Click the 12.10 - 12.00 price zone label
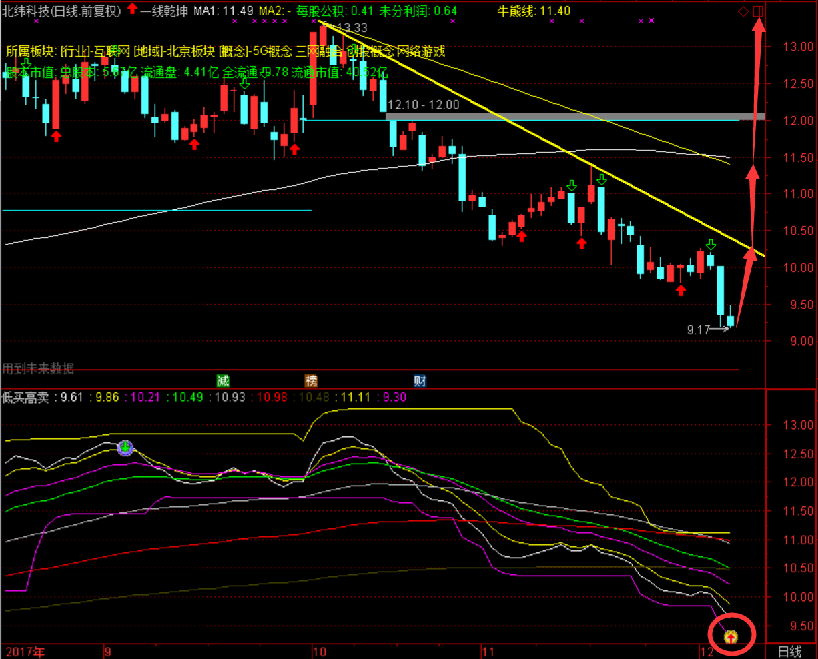Image resolution: width=818 pixels, height=659 pixels. (x=423, y=105)
